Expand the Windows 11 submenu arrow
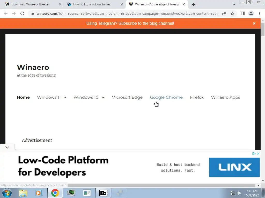Screen dimensions: 265x198 (65, 97)
